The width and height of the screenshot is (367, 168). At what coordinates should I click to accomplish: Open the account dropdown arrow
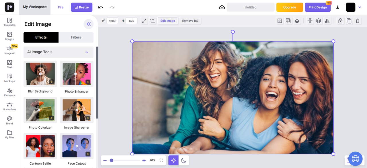[x=360, y=7]
